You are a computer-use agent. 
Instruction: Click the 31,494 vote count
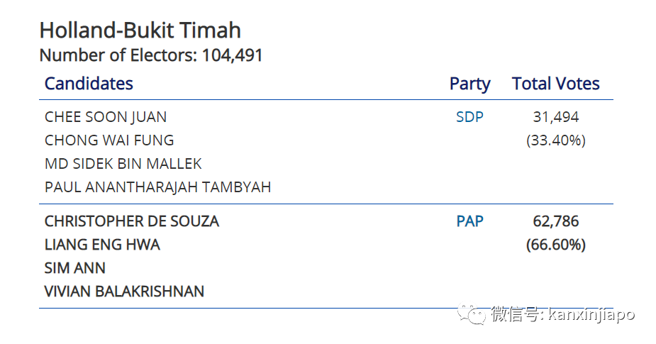(556, 117)
